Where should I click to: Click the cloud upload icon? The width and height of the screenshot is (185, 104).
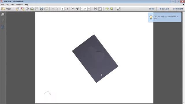[32, 9]
